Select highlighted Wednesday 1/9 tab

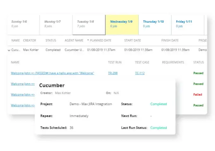pos(122,25)
